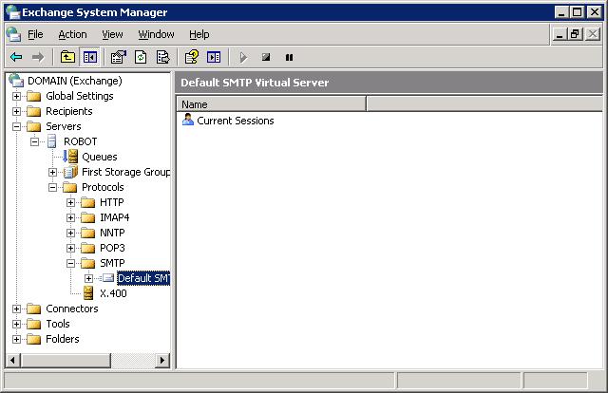This screenshot has width=608, height=393.
Task: Click the Exchange System Manager title bar icon
Action: [x=12, y=12]
